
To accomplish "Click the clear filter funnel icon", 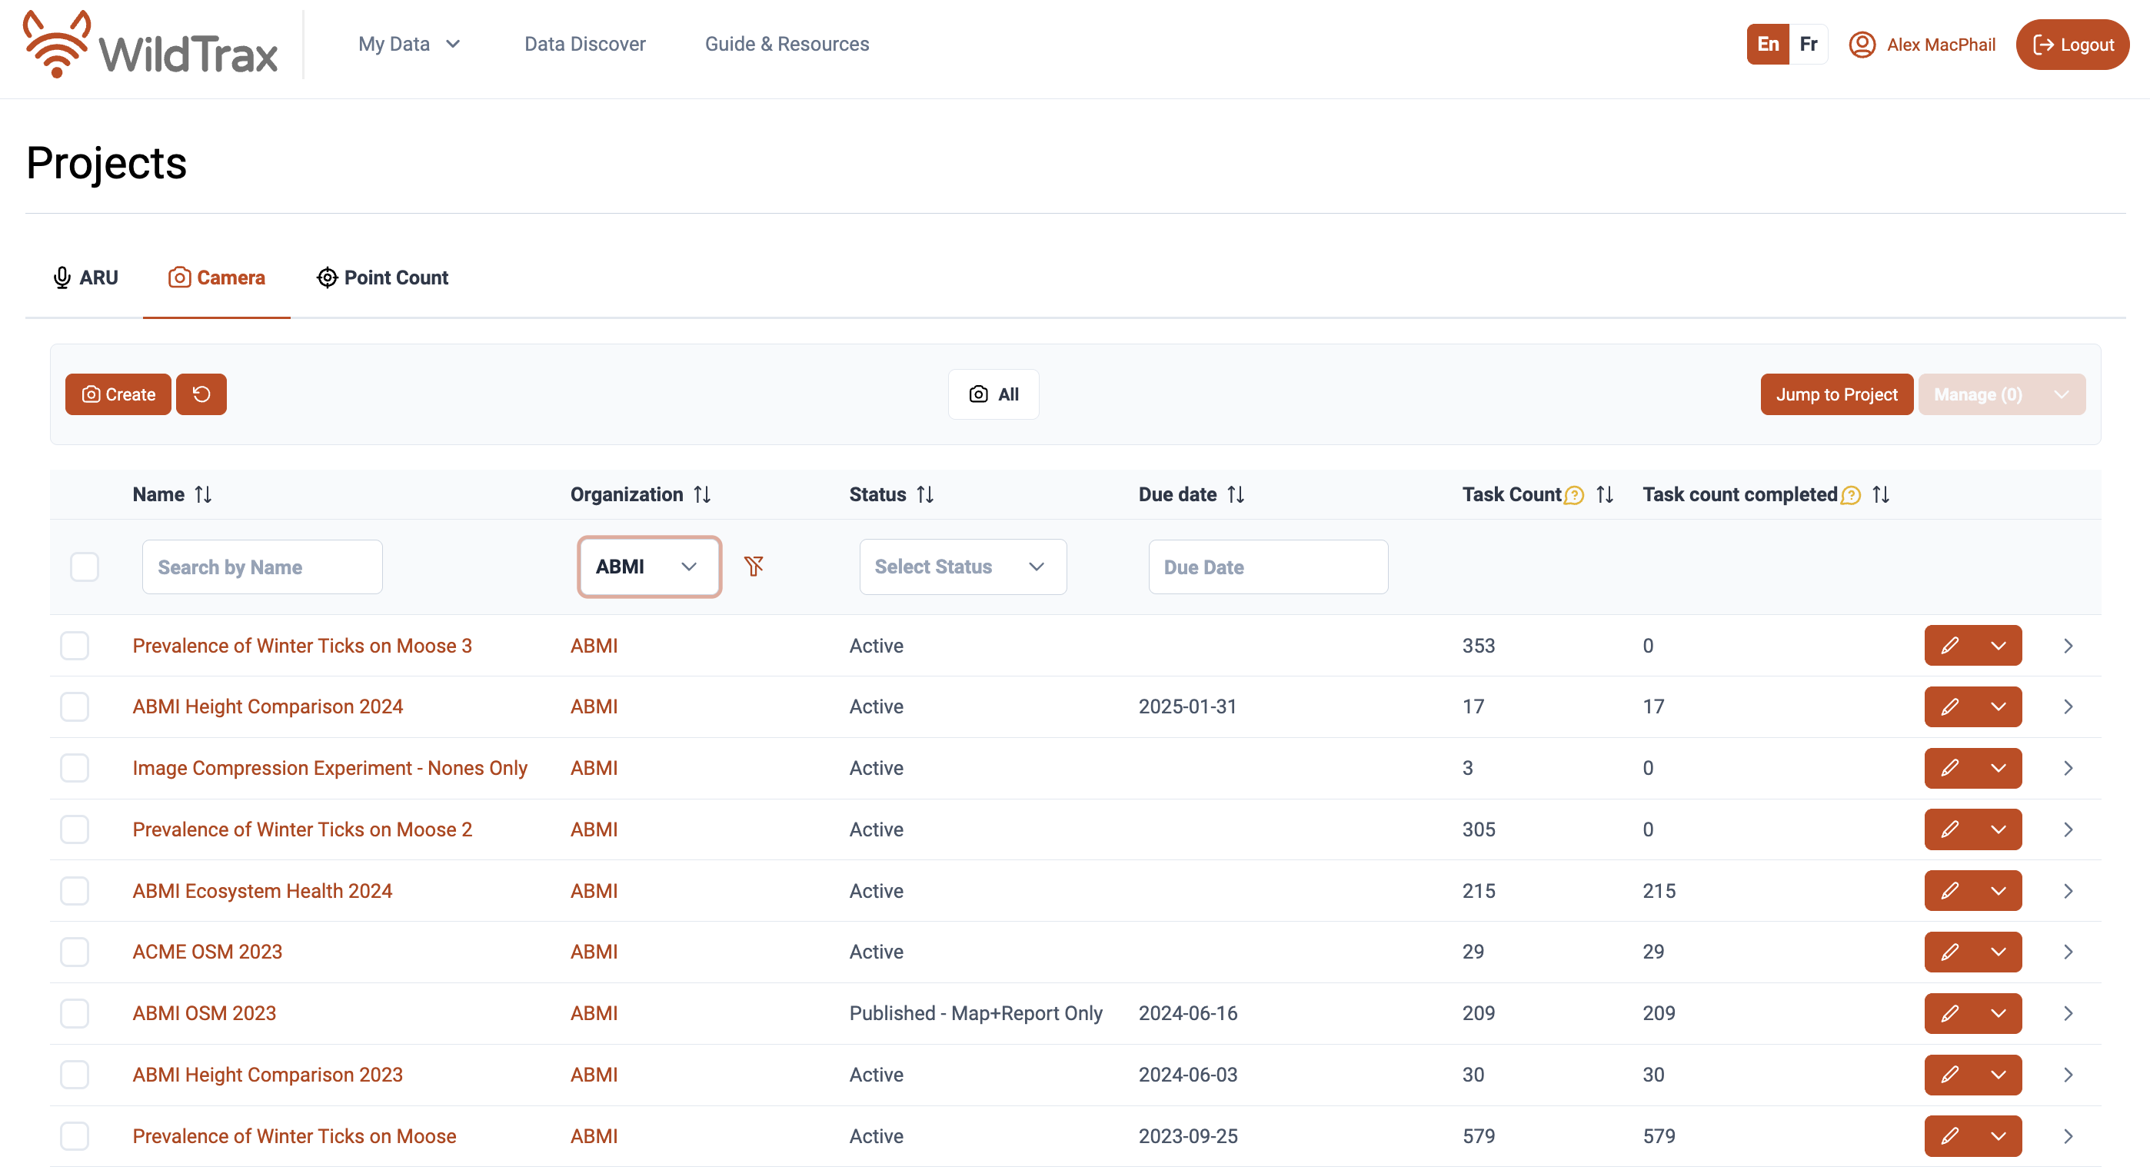I will 754,567.
